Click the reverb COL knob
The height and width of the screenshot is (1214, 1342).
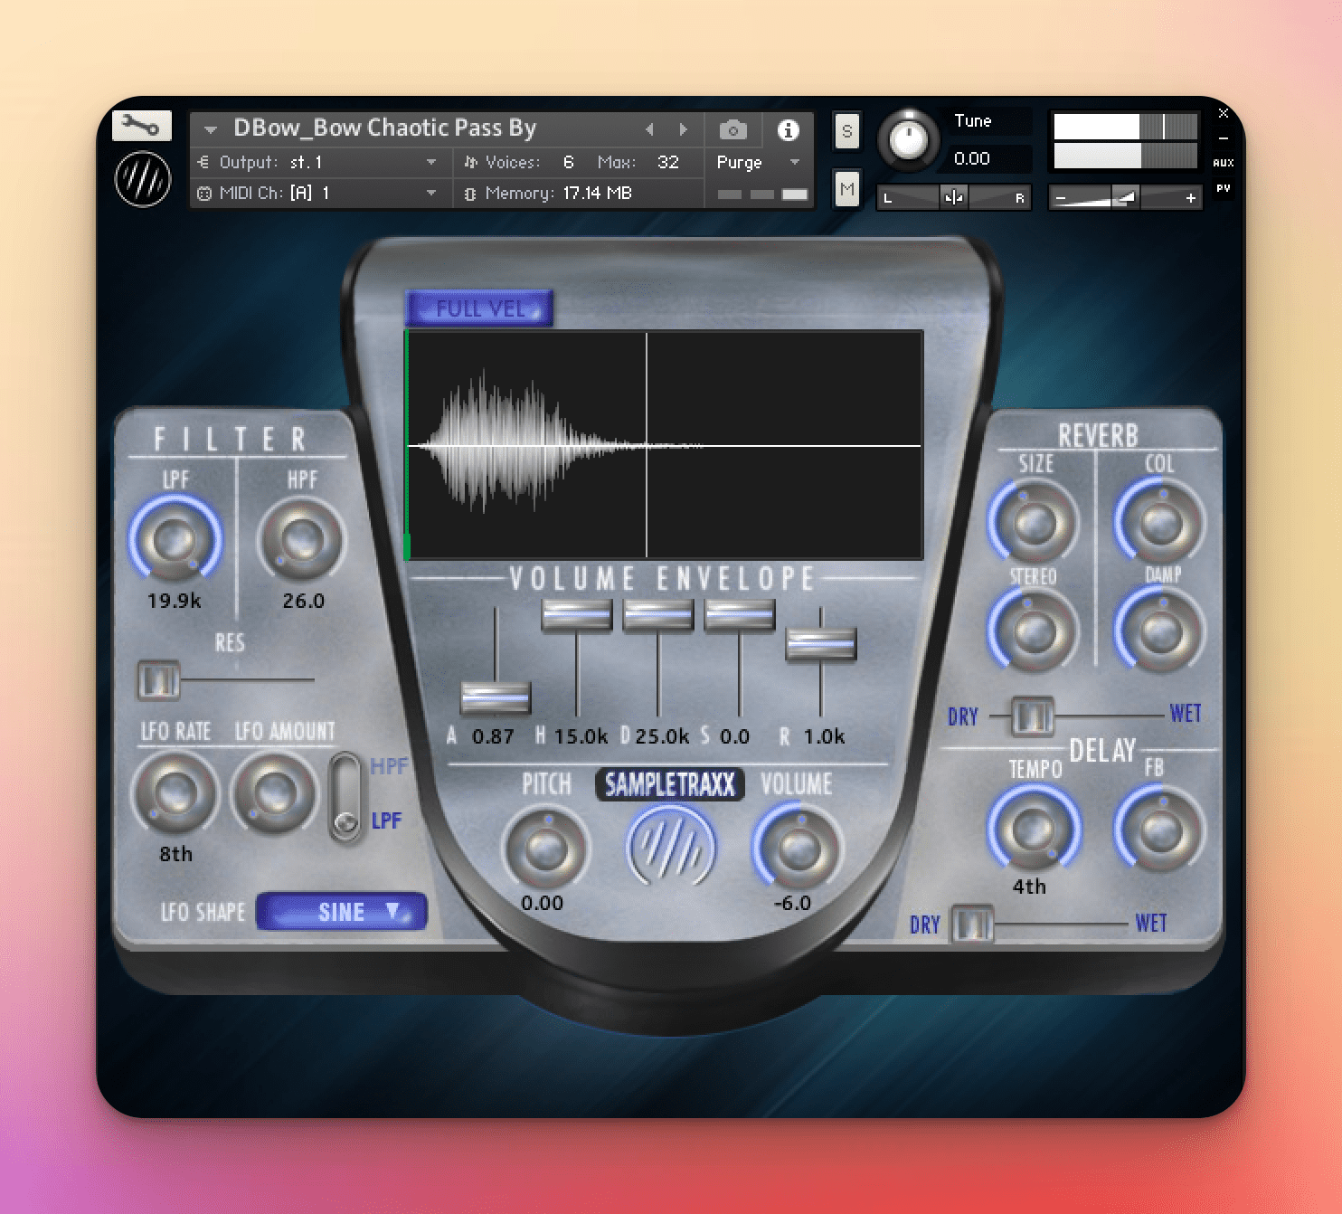point(1160,522)
